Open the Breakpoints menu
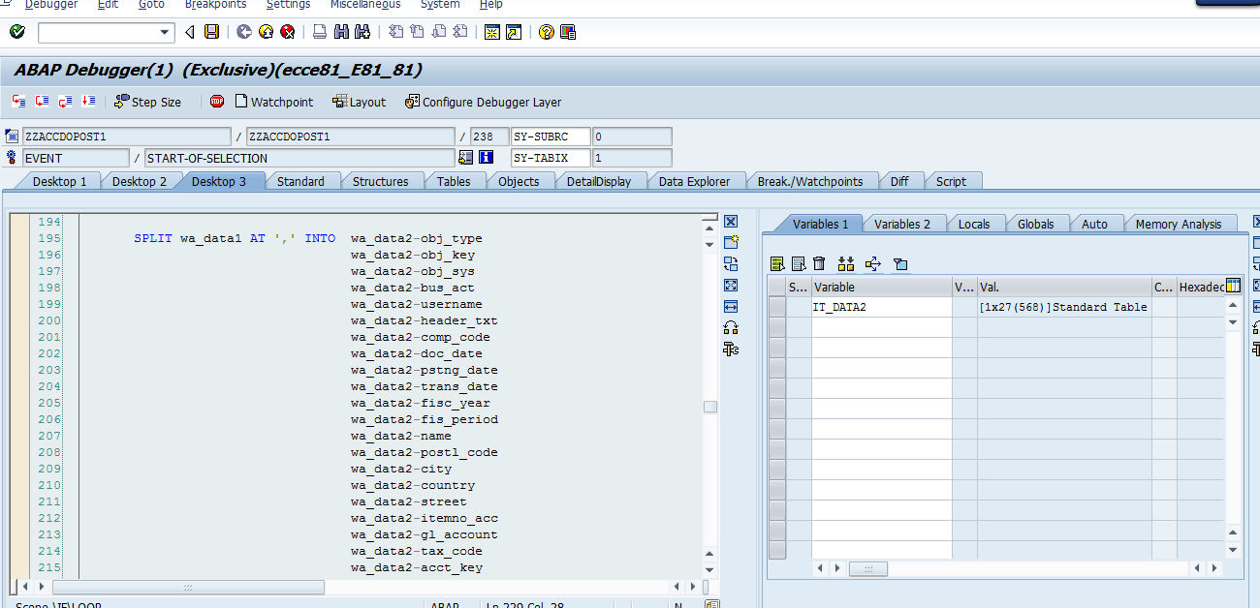The image size is (1260, 608). coord(215,4)
